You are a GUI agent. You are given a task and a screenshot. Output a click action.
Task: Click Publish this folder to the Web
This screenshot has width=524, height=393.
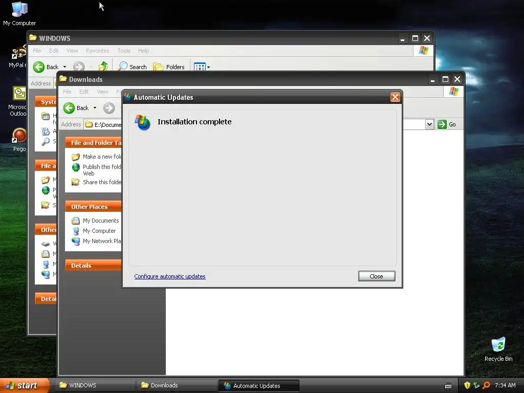tap(102, 170)
